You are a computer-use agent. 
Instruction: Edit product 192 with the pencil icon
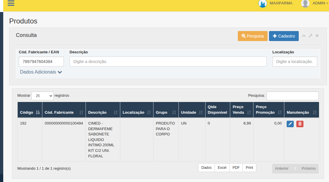pyautogui.click(x=290, y=124)
